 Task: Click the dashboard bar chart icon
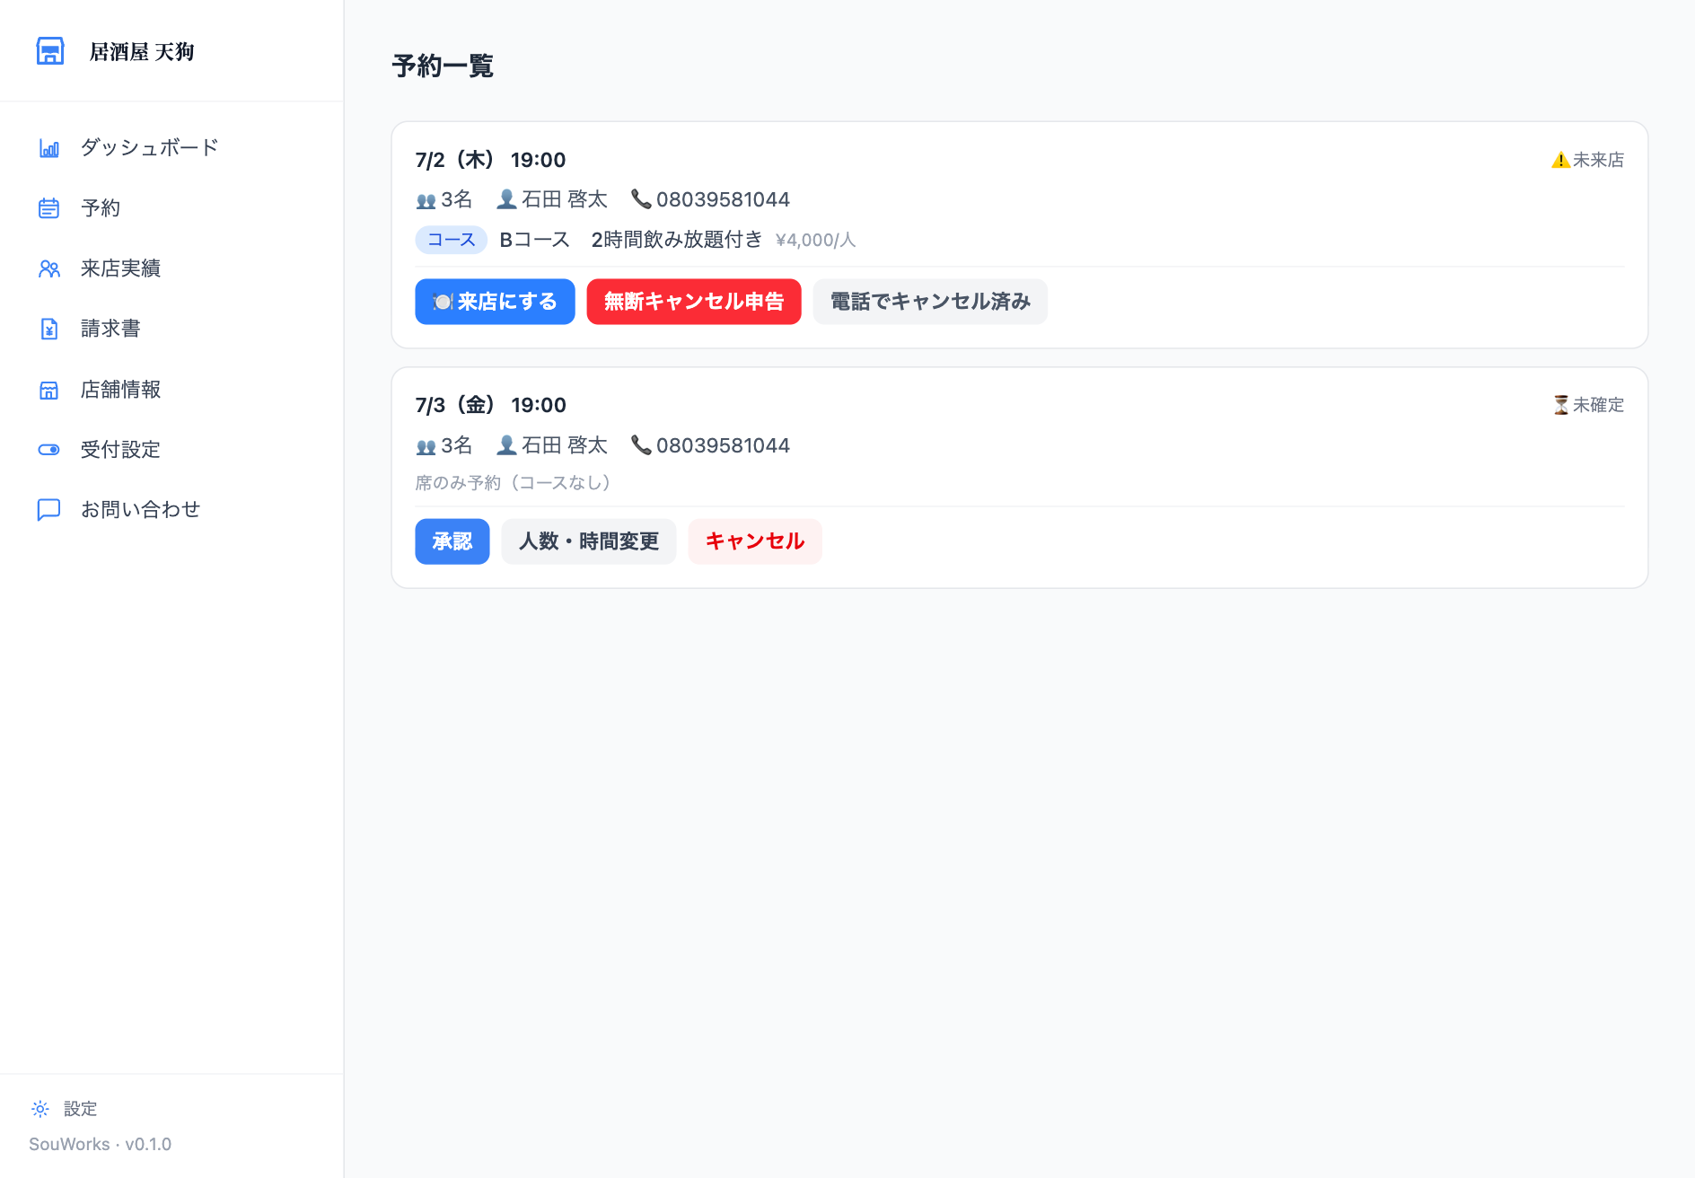49,148
